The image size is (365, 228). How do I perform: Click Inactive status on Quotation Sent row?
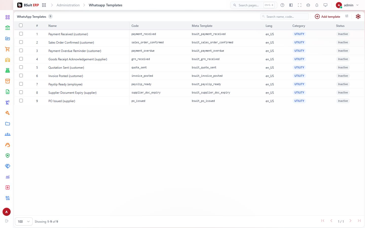pos(343,67)
